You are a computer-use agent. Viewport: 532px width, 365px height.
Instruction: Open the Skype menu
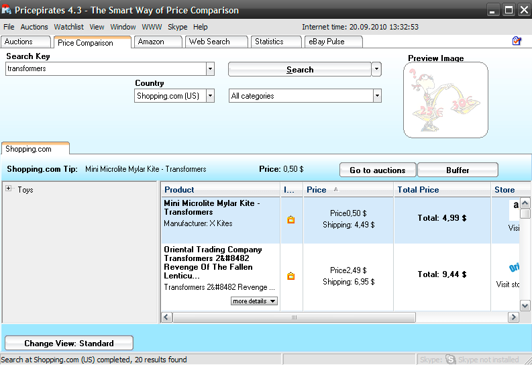pos(178,27)
